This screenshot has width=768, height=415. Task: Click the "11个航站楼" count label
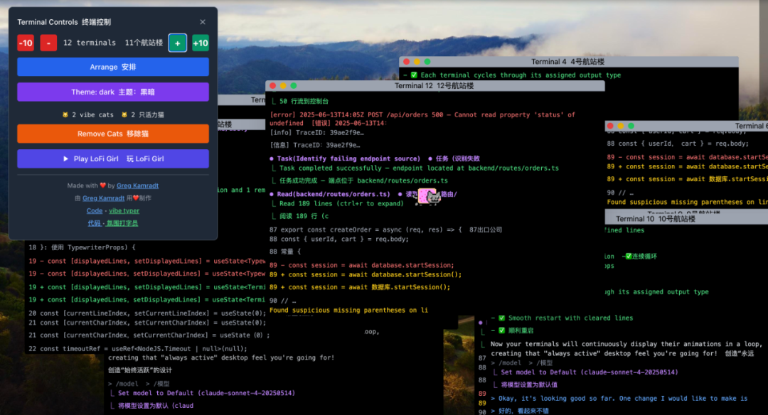tap(144, 43)
